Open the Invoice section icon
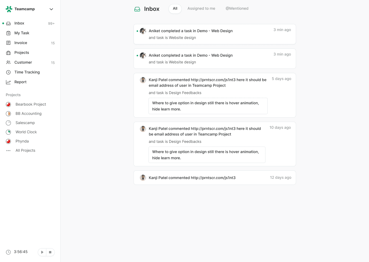This screenshot has width=369, height=262. point(8,43)
